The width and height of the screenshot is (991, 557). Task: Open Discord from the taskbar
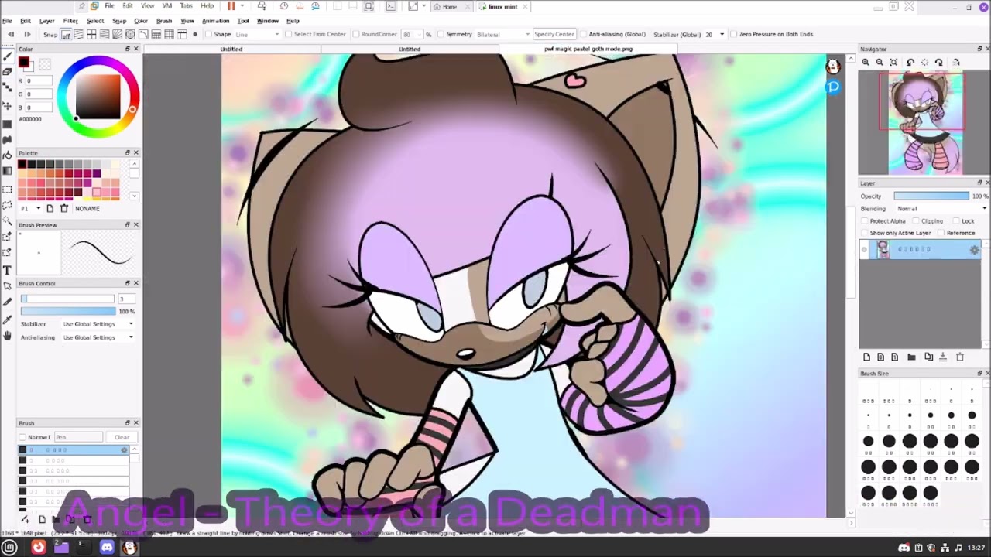click(107, 548)
